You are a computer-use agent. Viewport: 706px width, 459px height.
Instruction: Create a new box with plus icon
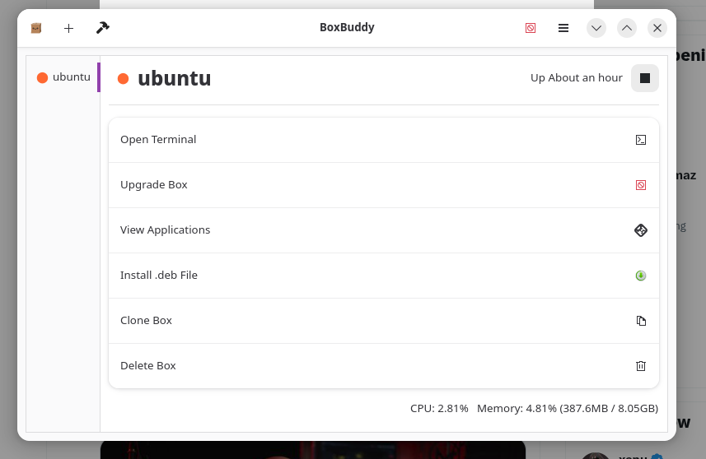[x=68, y=28]
